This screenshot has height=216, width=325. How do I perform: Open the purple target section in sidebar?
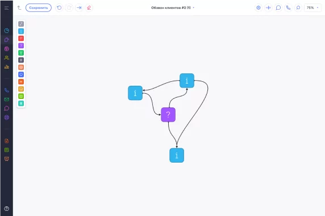coord(7,117)
